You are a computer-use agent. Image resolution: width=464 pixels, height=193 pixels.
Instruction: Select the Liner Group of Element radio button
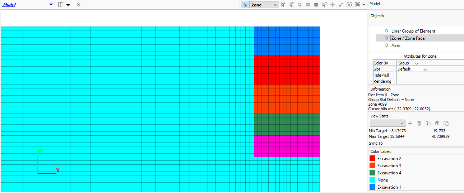(x=386, y=31)
